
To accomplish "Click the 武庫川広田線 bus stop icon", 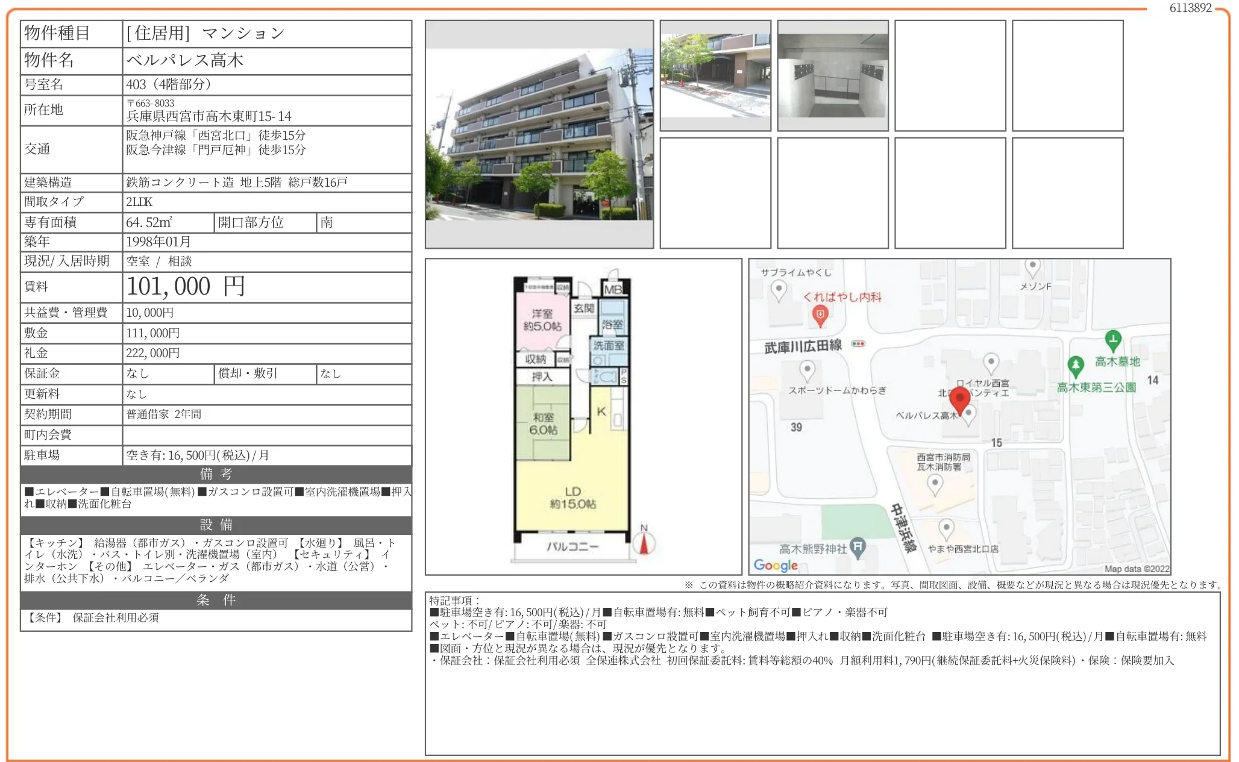I will tap(858, 344).
